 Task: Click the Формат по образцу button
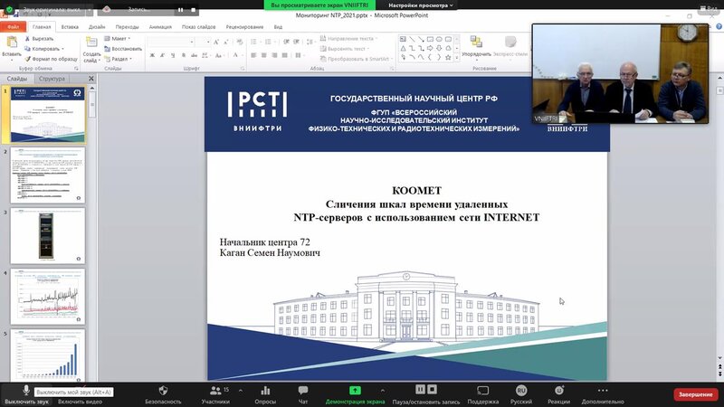[52, 59]
